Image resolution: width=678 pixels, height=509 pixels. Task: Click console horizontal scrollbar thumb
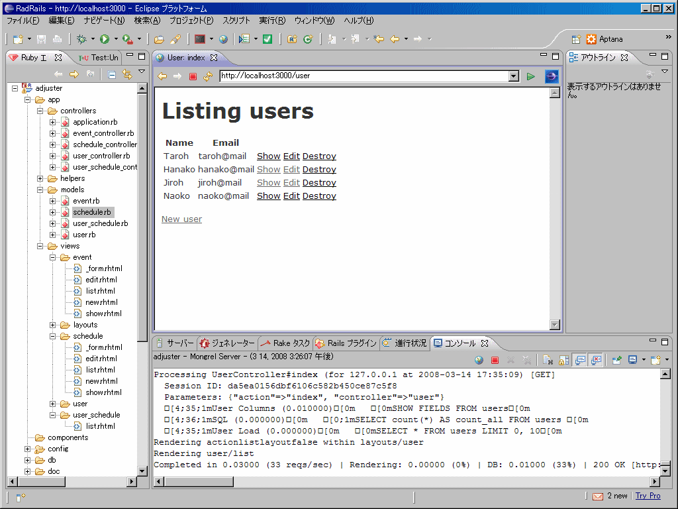point(199,481)
